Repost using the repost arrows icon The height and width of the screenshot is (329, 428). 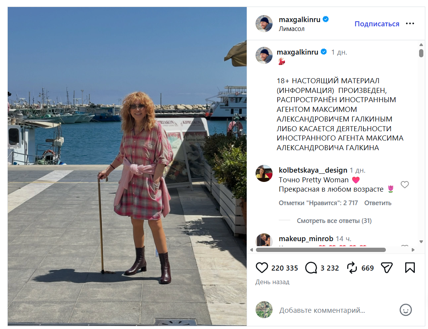[x=352, y=268]
